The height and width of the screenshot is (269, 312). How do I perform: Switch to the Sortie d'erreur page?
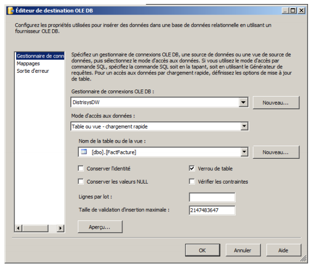[33, 71]
